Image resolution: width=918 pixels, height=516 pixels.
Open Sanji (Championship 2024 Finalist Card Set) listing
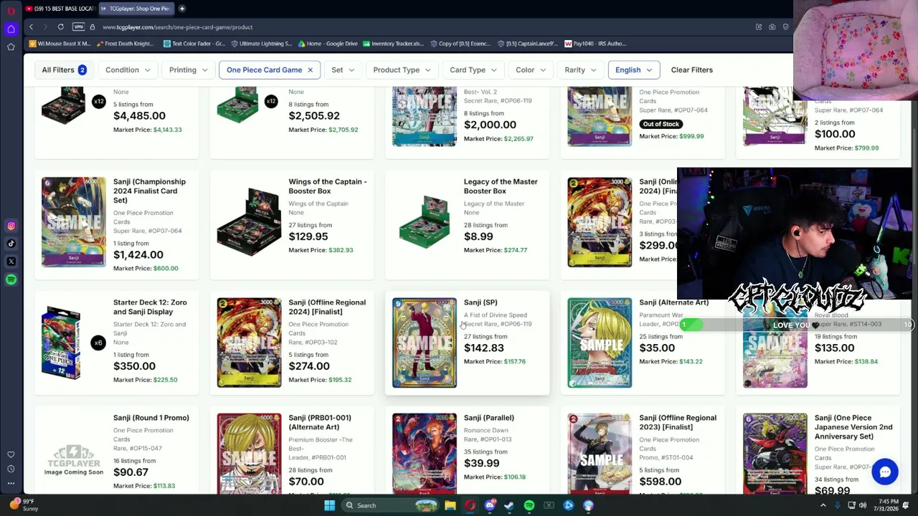pyautogui.click(x=149, y=191)
